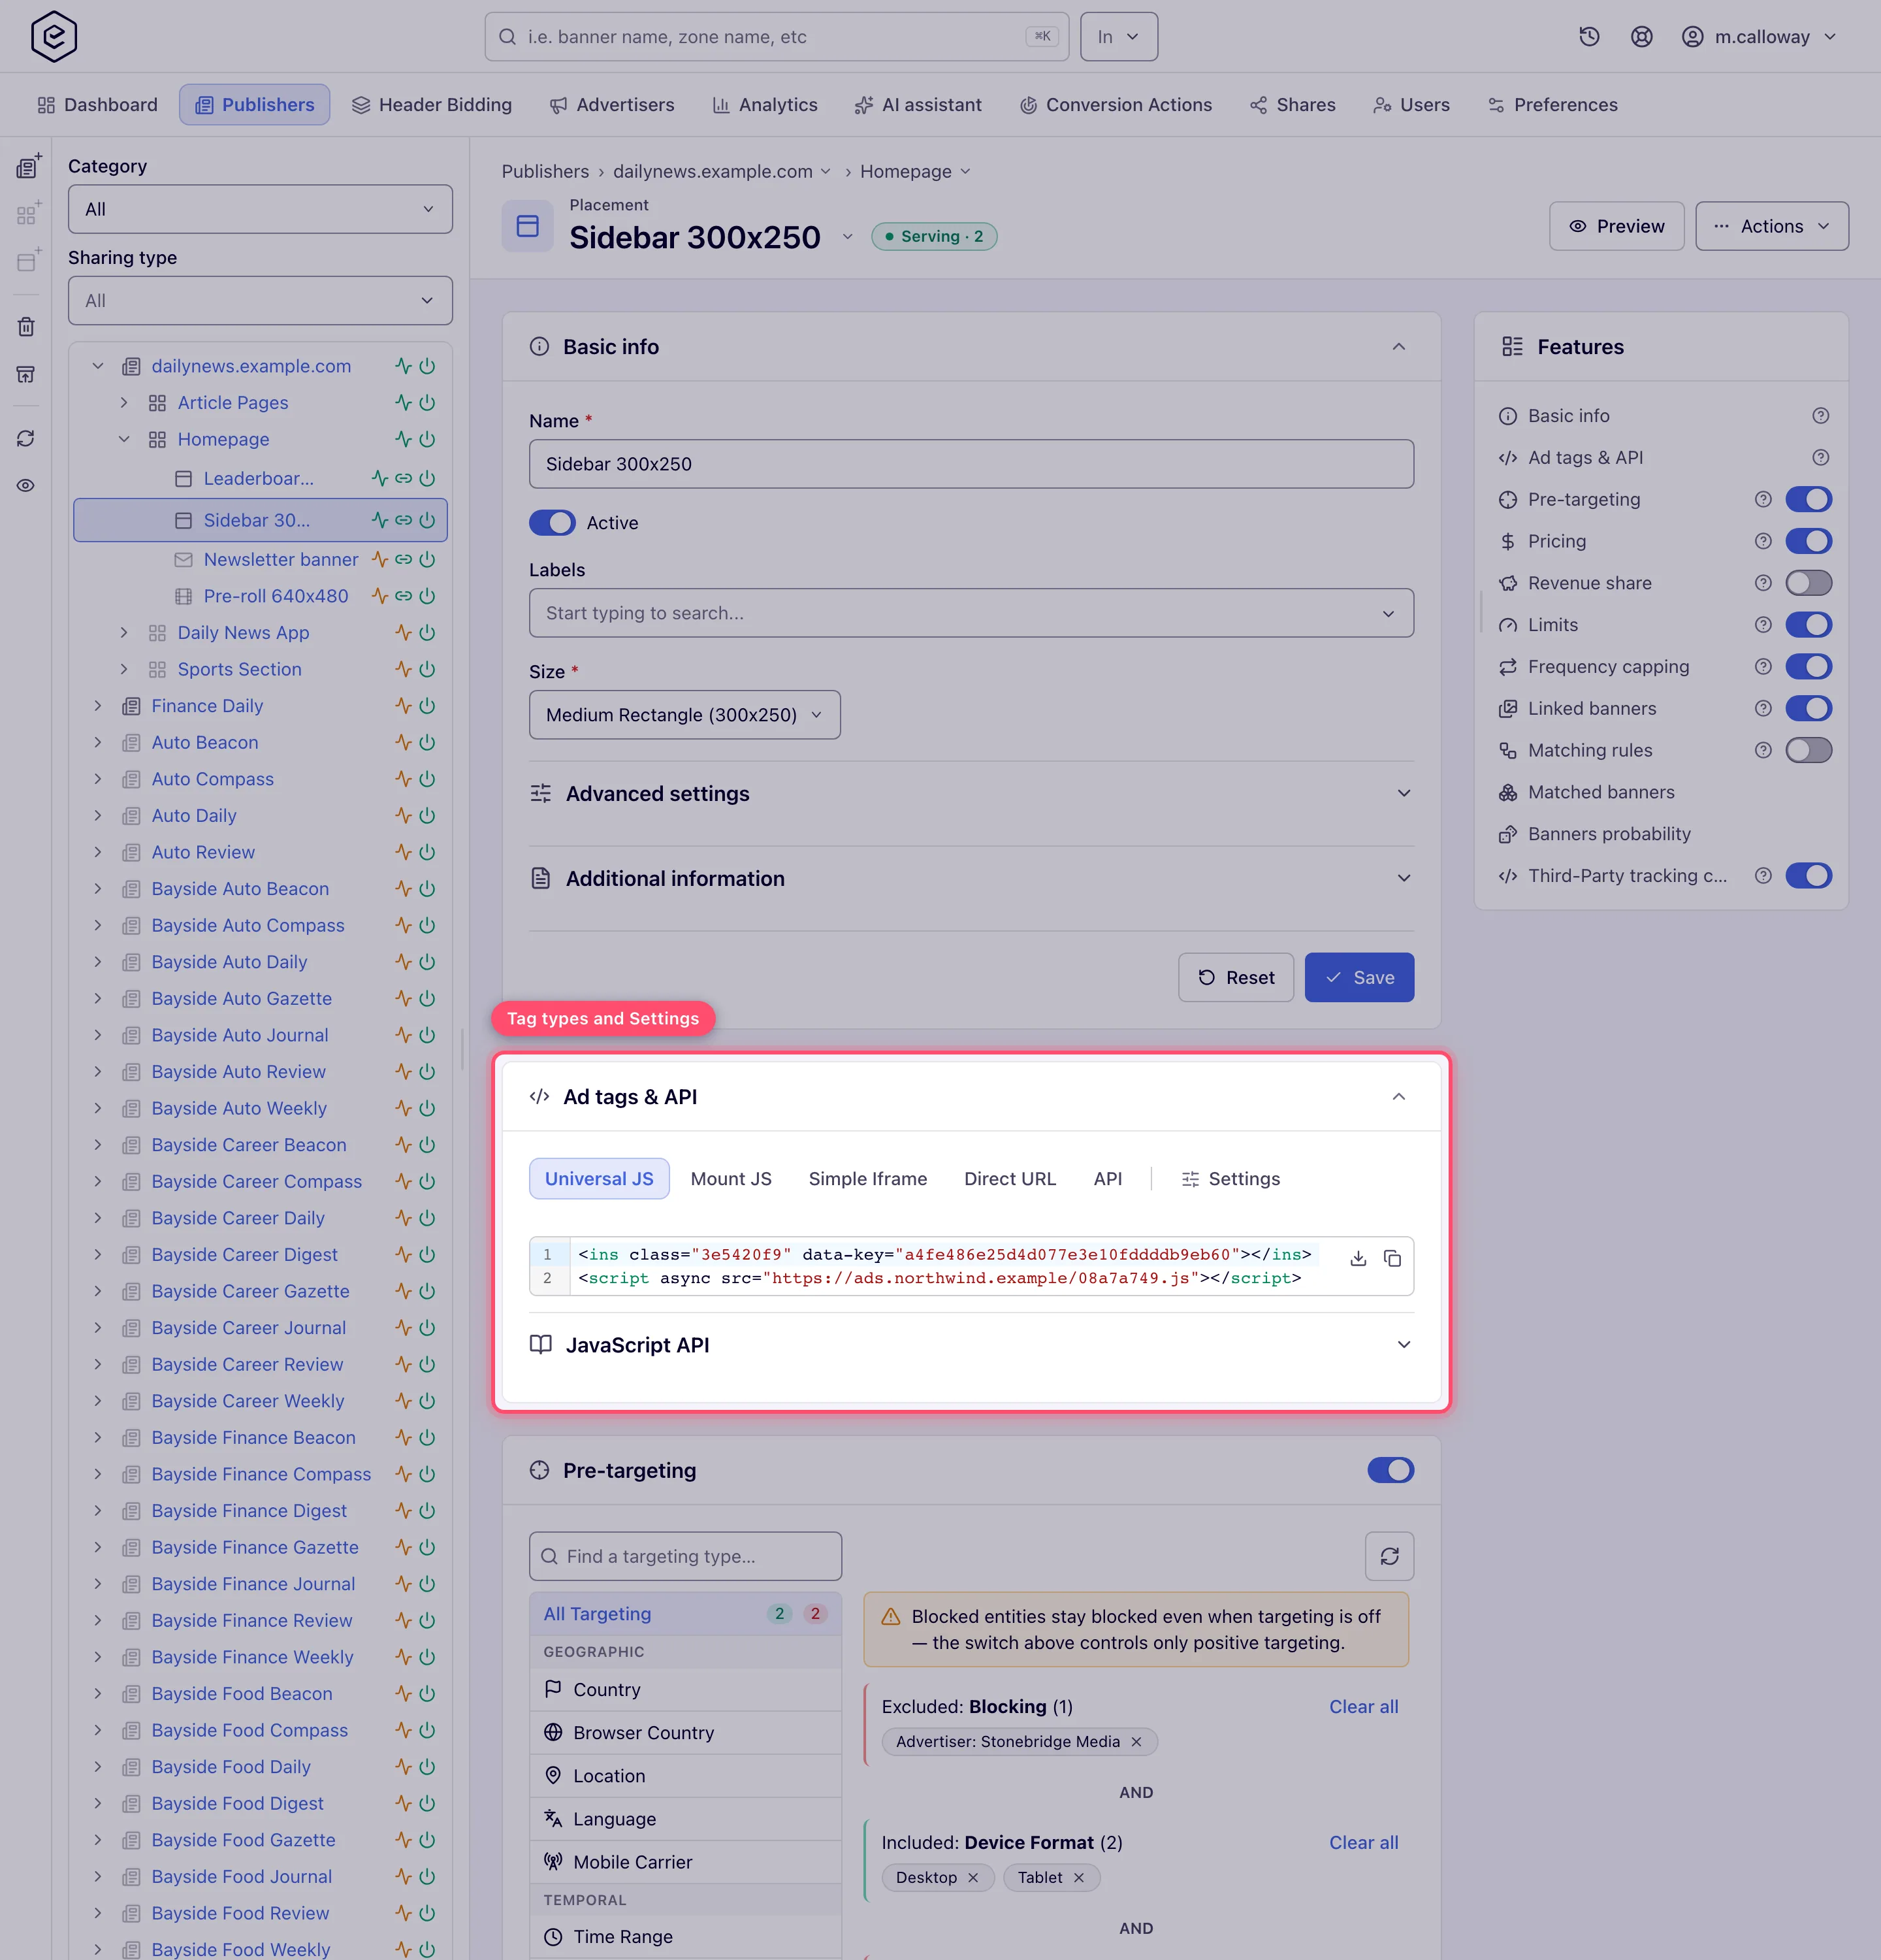Open Header Bidding navigation tab
This screenshot has height=1960, width=1881.
point(432,105)
